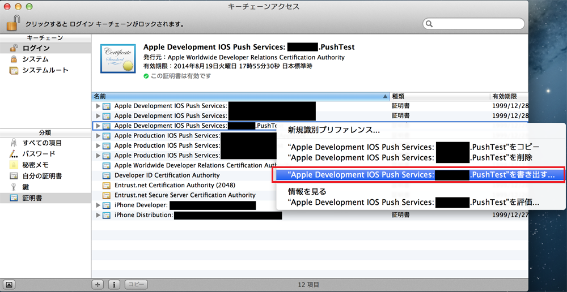567x292 pixels.
Task: Choose the PushTest を書き出す... menu item
Action: point(420,175)
